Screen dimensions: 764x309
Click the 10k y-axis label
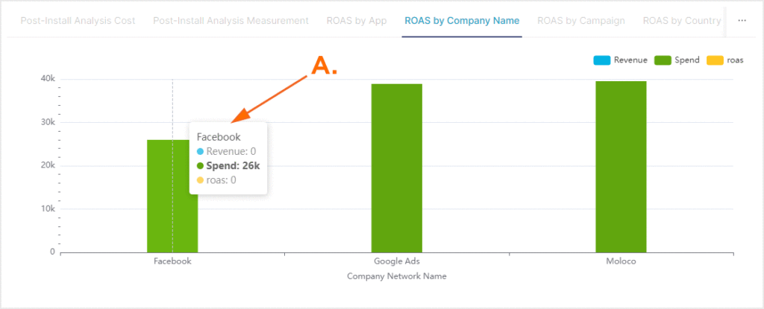click(47, 209)
